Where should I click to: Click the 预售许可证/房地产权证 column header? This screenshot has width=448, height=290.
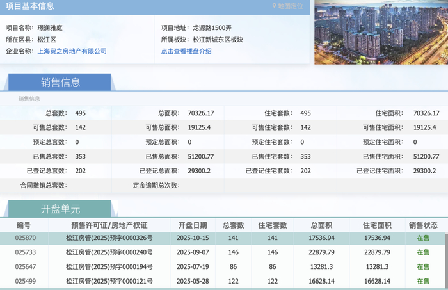point(109,225)
